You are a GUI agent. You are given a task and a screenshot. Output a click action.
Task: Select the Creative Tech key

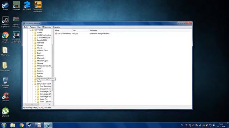42,50
